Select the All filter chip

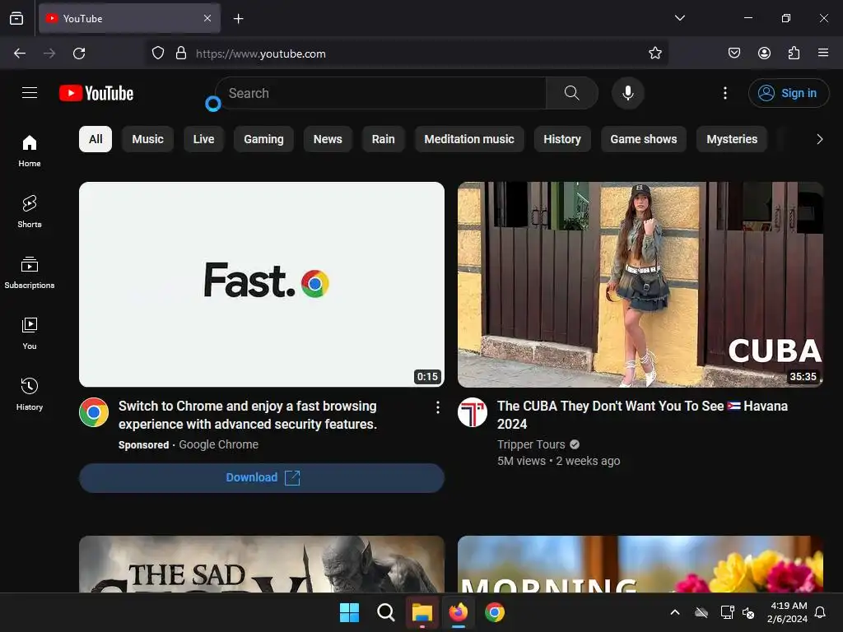[x=95, y=139]
